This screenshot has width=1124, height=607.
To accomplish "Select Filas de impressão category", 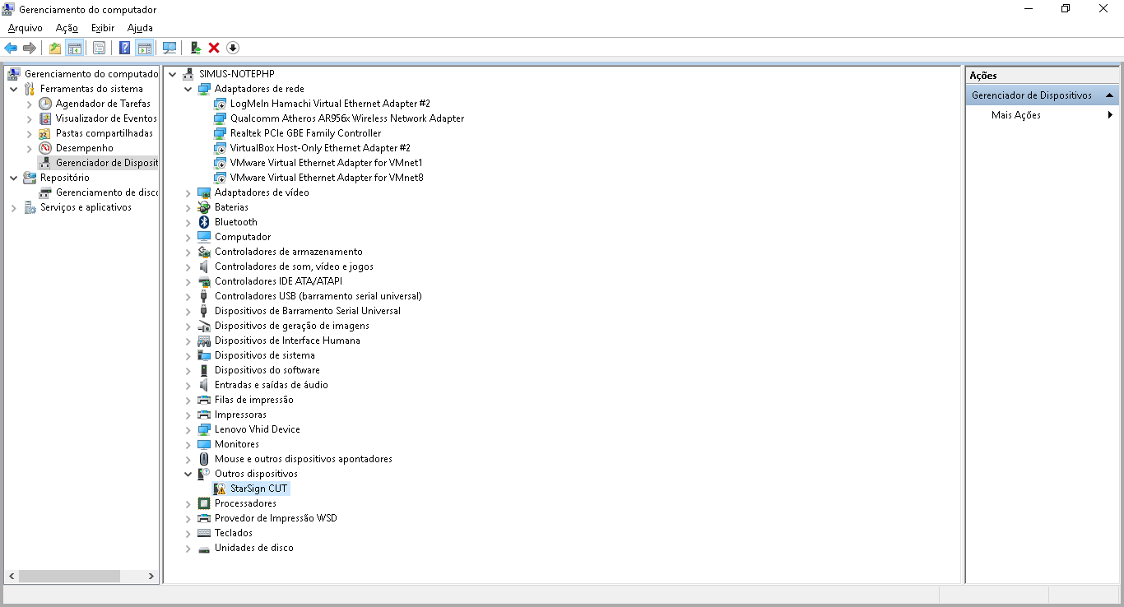I will (x=253, y=400).
